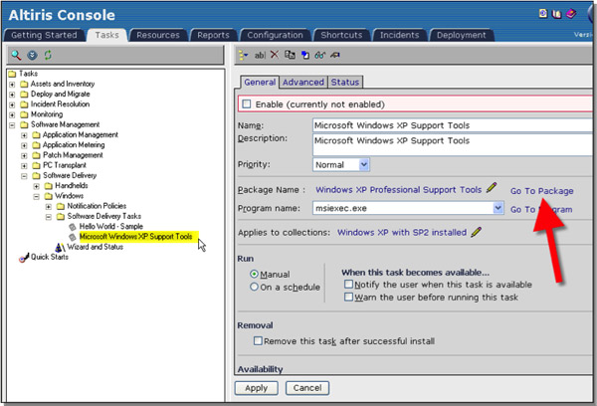Screen dimensions: 597x406
Task: Open the Getting Started tab
Action: click(x=44, y=35)
